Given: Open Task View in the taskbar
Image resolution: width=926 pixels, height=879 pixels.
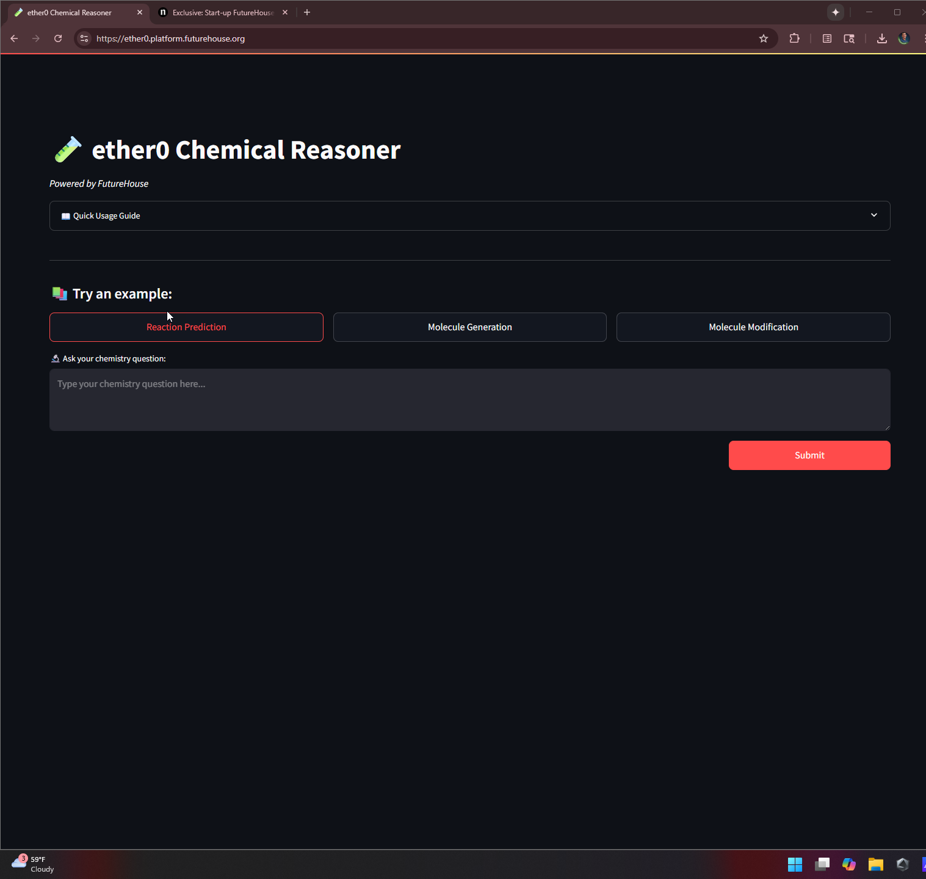Looking at the screenshot, I should point(822,864).
